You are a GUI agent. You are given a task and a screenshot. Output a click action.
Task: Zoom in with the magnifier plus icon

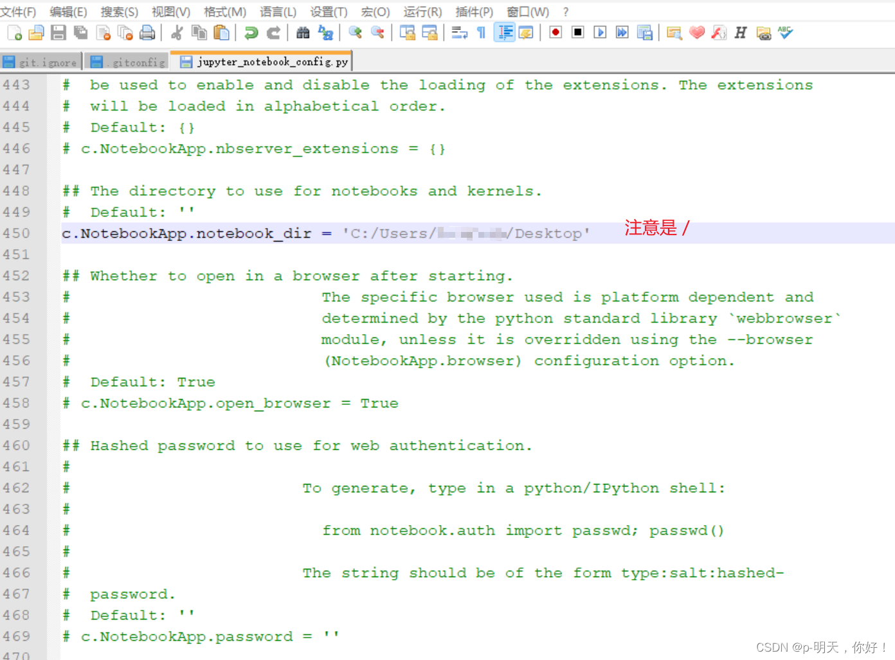pos(355,33)
